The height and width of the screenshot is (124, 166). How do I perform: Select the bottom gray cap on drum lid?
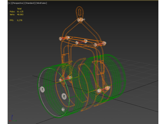point(63,109)
